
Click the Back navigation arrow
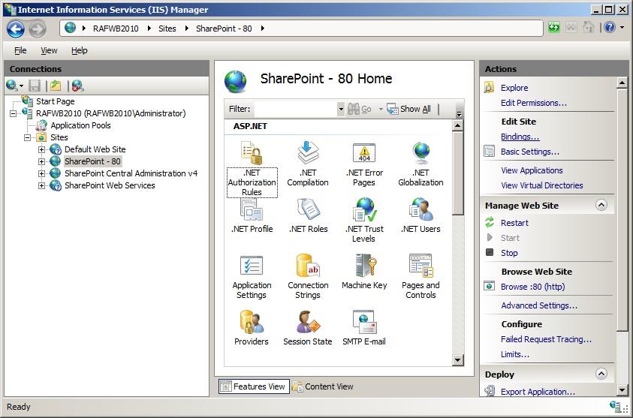15,29
